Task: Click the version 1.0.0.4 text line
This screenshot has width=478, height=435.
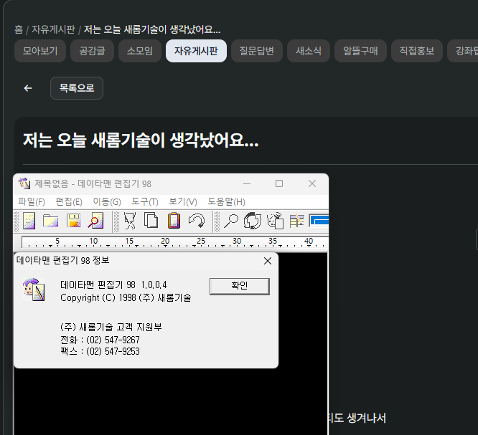Action: [x=113, y=285]
